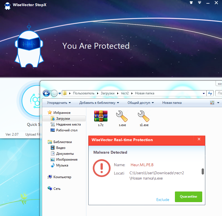Image resolution: width=222 pixels, height=216 pixels.
Task: Click the Back arrow in Explorer
Action: [x=46, y=93]
